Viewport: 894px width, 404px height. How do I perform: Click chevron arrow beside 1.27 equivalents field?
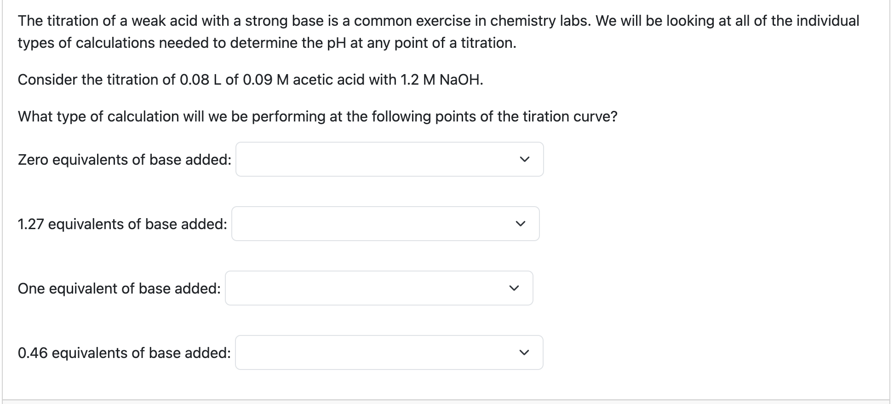tap(520, 224)
